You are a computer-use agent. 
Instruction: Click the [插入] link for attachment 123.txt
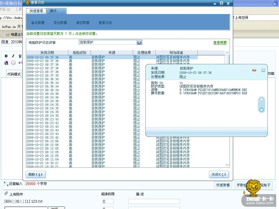(19, 201)
